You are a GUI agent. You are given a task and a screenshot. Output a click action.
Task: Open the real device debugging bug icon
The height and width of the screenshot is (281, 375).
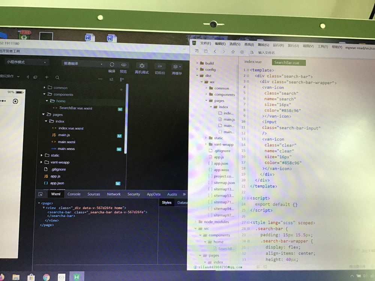click(x=142, y=66)
